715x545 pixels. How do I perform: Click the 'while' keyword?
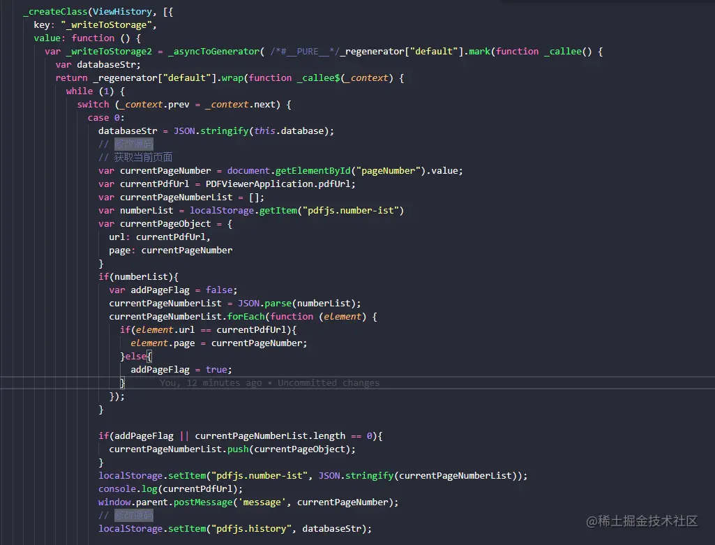tap(80, 91)
